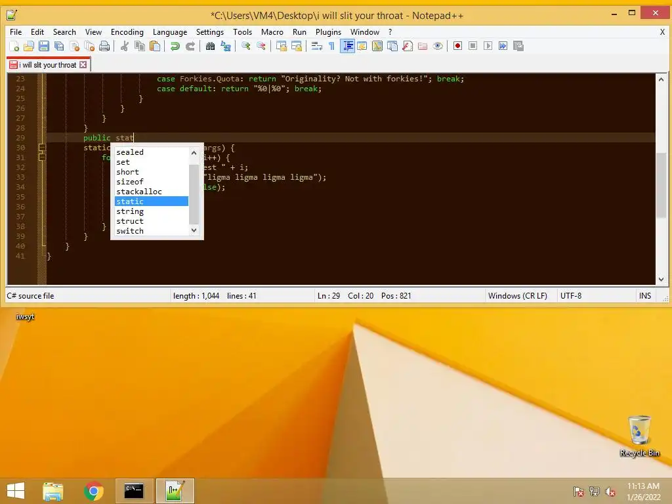Open the user defined language icon

coord(362,46)
